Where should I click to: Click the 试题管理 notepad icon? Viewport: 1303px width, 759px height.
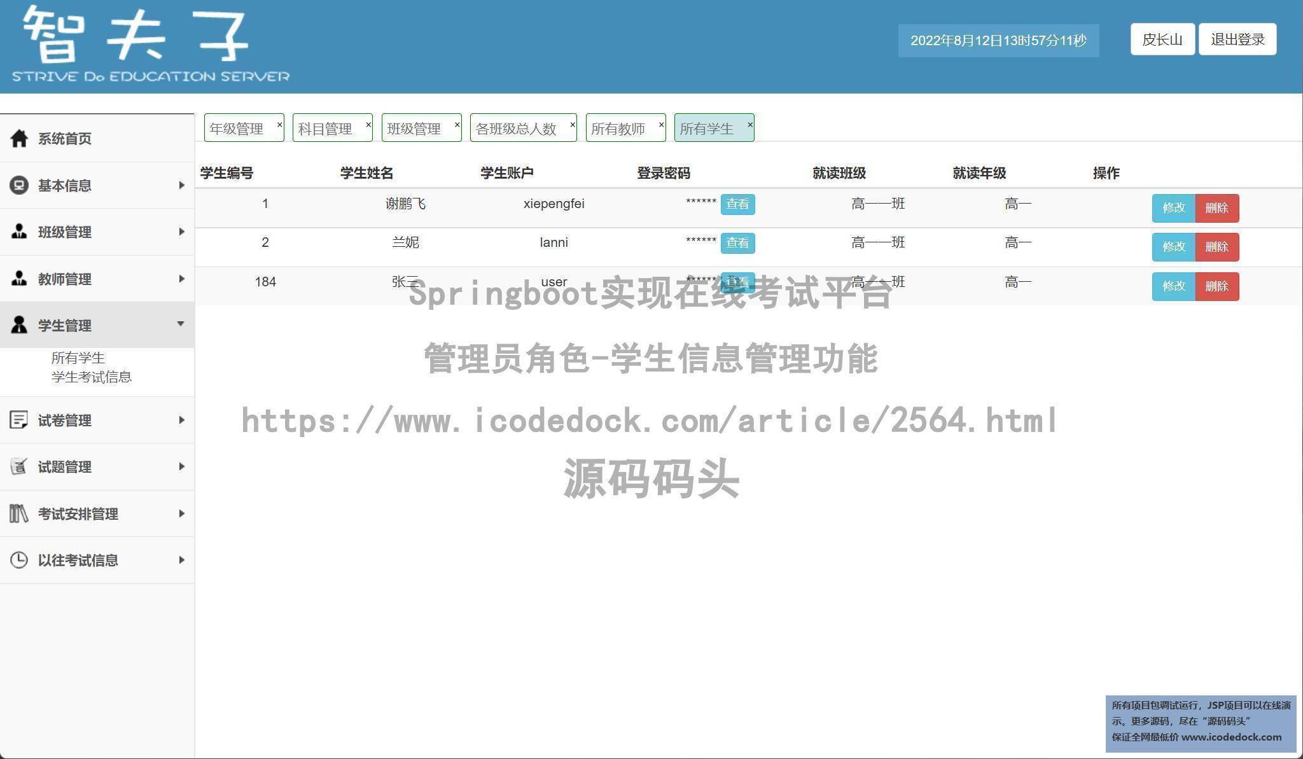[x=19, y=466]
